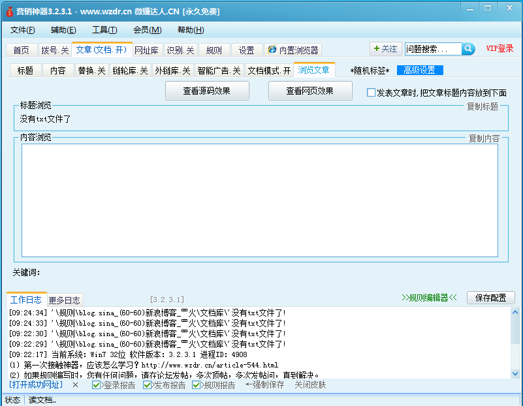The width and height of the screenshot is (523, 406).
Task: Click the 查看源码效果 button
Action: coord(206,91)
